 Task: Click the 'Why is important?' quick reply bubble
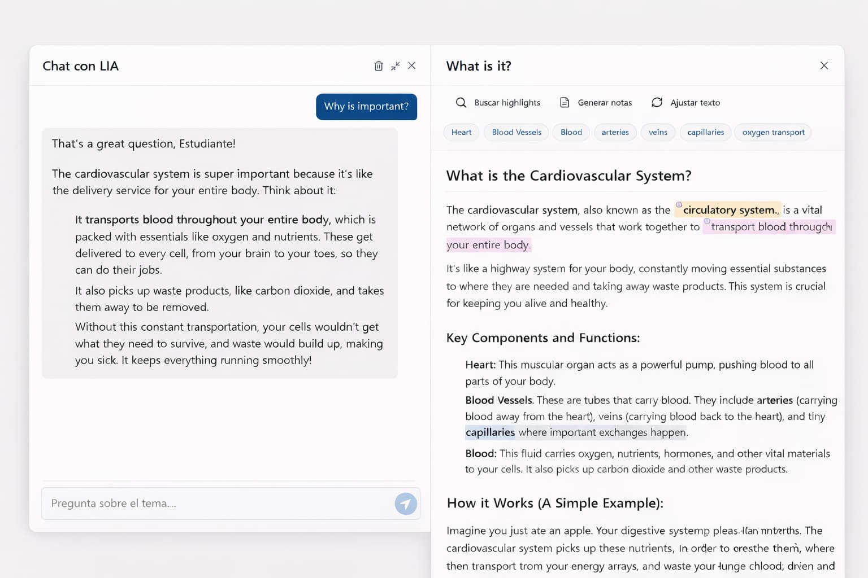pyautogui.click(x=366, y=107)
